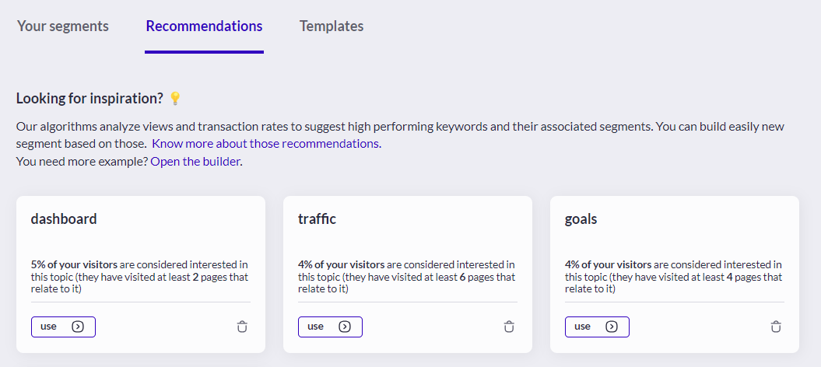
Task: Discard the goals recommendation using trash icon
Action: (x=776, y=327)
